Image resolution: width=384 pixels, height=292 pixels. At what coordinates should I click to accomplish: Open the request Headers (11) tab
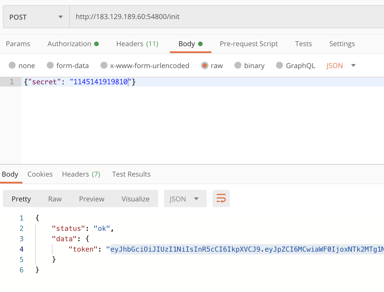point(137,44)
